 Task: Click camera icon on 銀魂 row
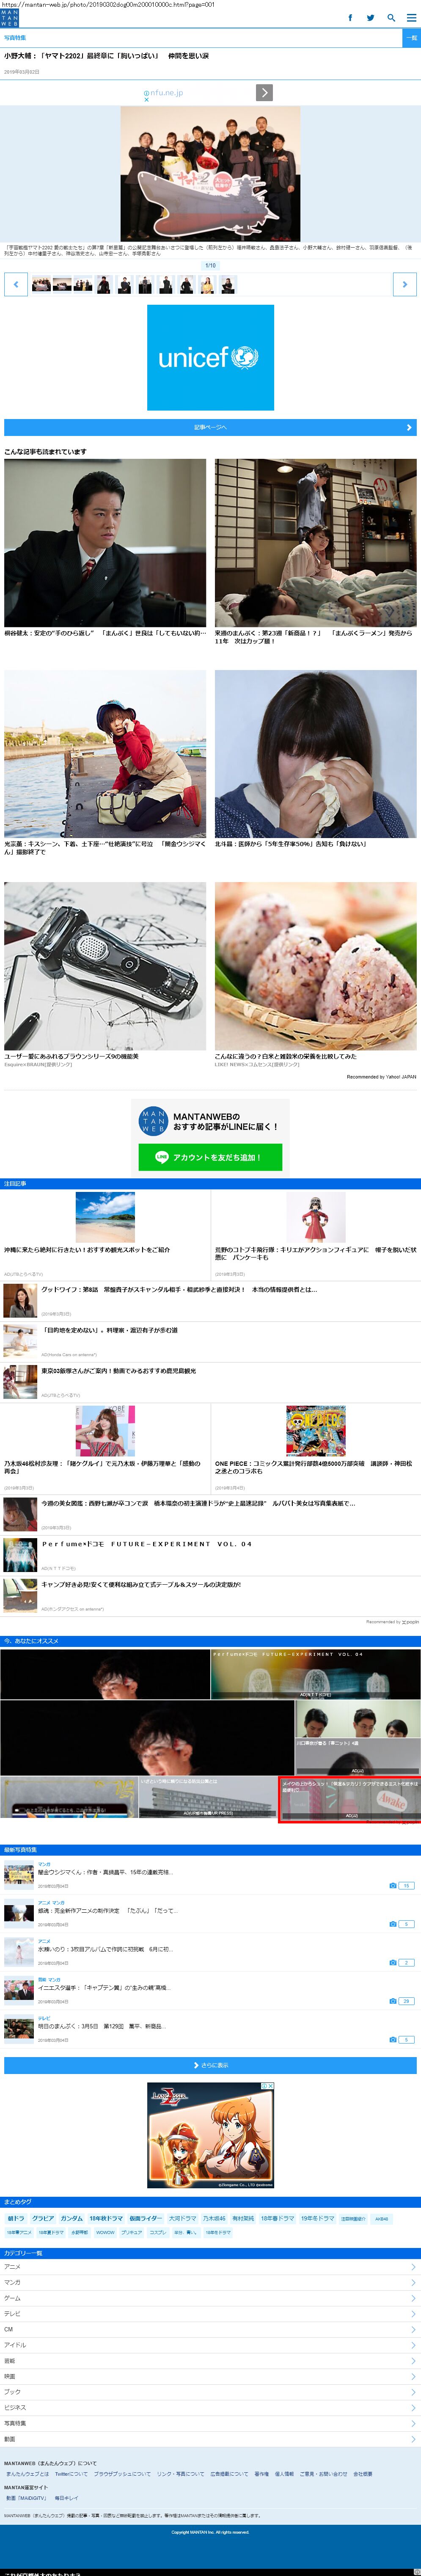(393, 1924)
